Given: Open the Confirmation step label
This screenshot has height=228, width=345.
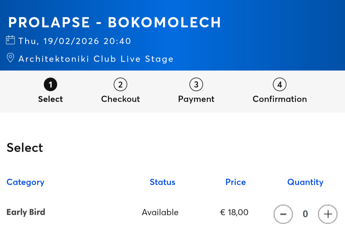Looking at the screenshot, I should [x=280, y=99].
